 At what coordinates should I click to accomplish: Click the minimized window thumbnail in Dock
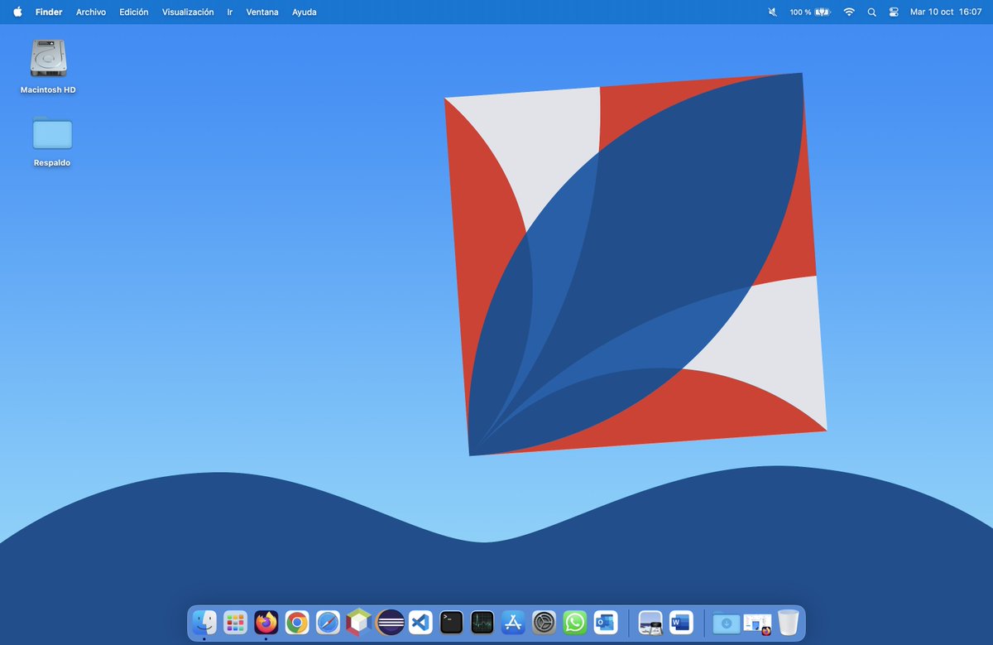(x=757, y=623)
